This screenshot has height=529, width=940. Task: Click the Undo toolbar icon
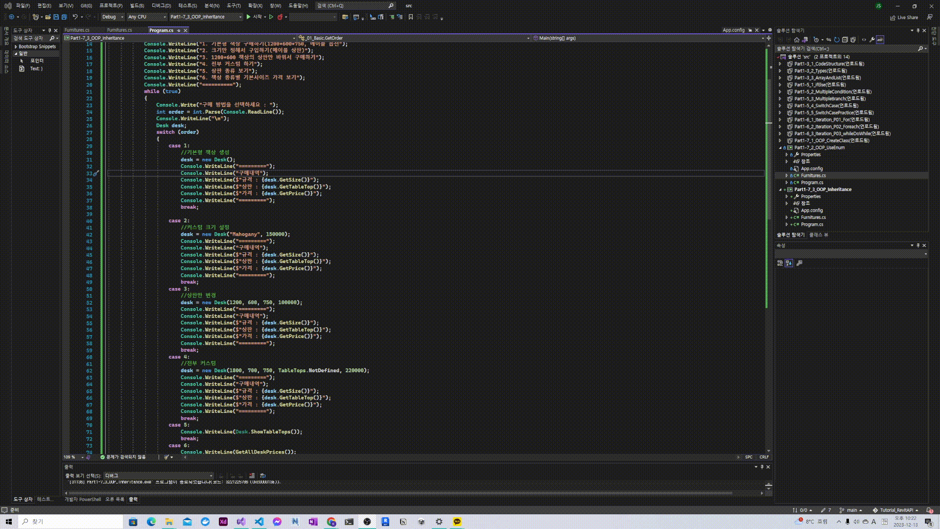coord(75,17)
